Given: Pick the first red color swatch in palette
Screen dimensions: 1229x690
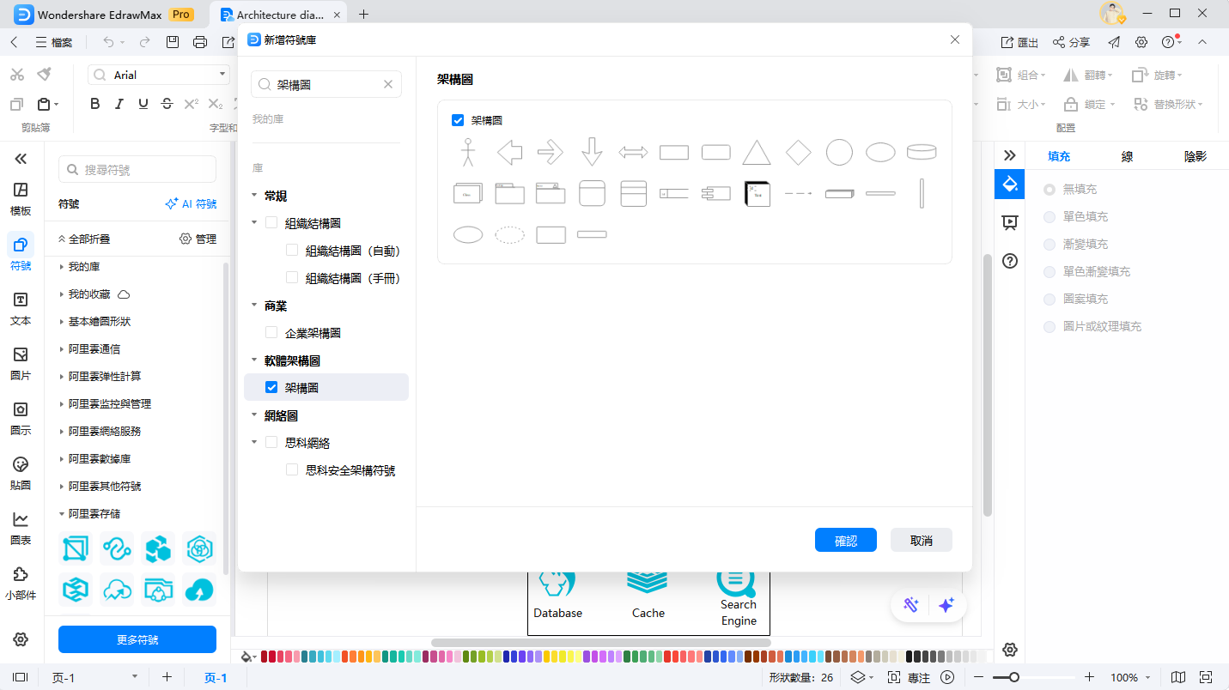Looking at the screenshot, I should 265,657.
